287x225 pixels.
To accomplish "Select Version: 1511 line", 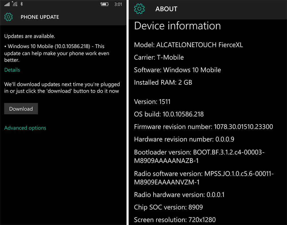I will pos(152,102).
